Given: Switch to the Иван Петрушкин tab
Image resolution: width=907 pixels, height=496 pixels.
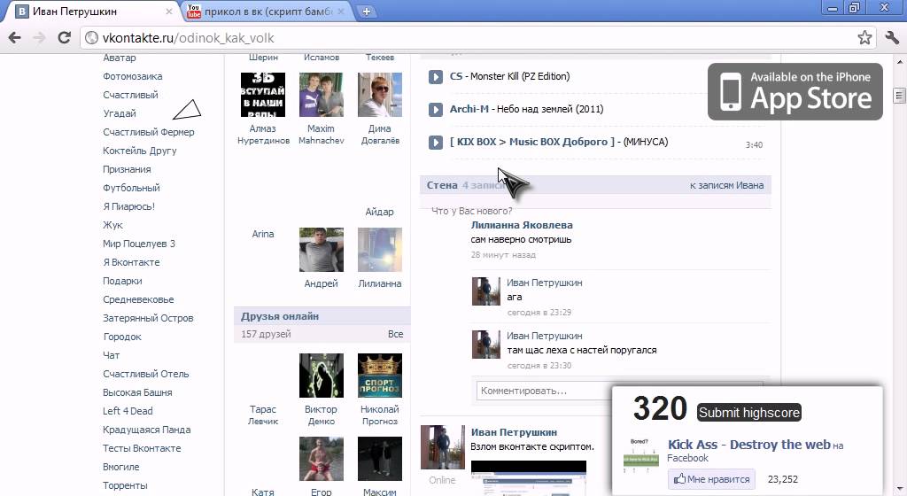Looking at the screenshot, I should [x=92, y=12].
